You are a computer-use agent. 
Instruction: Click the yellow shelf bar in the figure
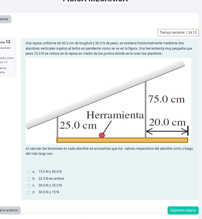(x=122, y=140)
